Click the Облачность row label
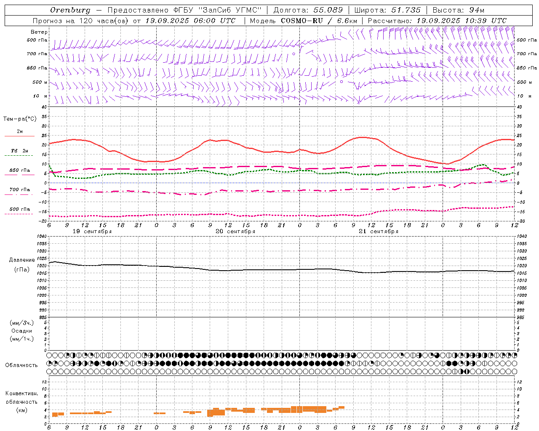Image resolution: width=539 pixels, height=431 pixels. pyautogui.click(x=21, y=365)
